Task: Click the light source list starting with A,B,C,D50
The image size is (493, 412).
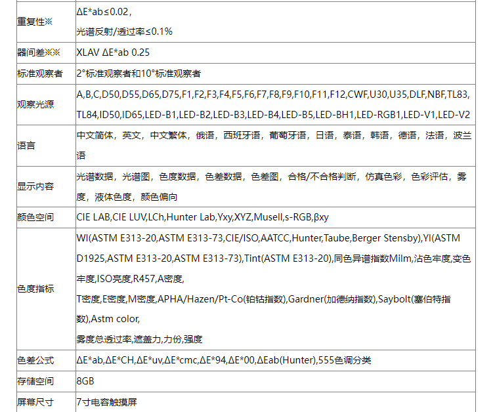Action: pos(272,94)
